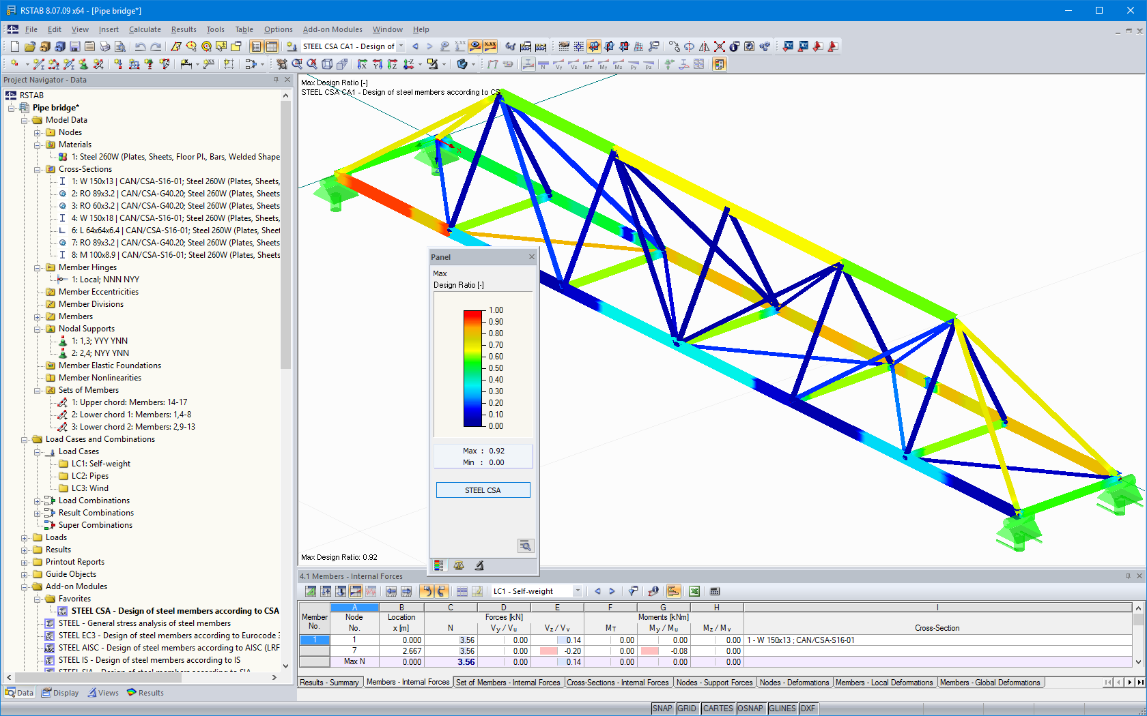Collapse the Model Data tree node
The image size is (1147, 716).
pos(25,120)
